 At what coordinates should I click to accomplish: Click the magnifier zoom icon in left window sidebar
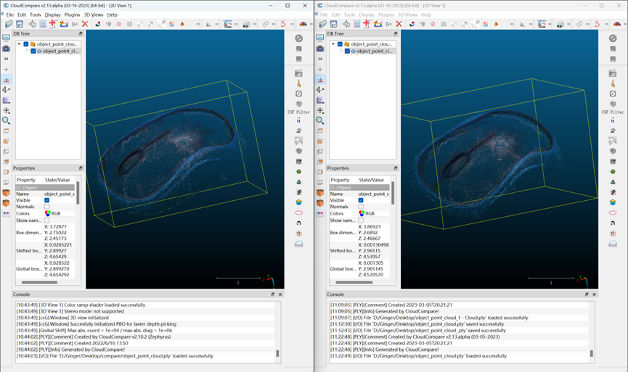(7, 120)
